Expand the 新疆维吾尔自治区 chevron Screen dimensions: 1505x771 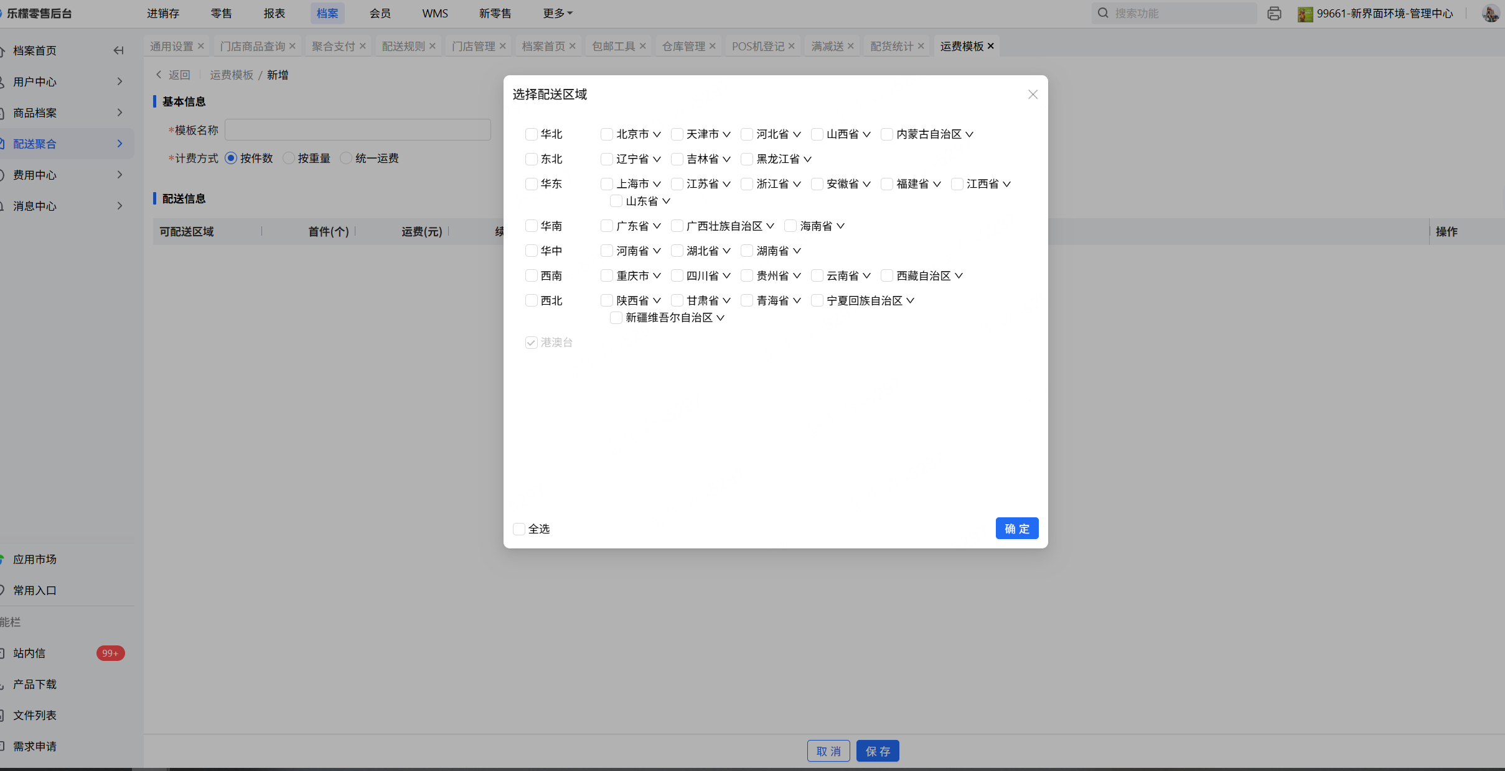click(720, 318)
